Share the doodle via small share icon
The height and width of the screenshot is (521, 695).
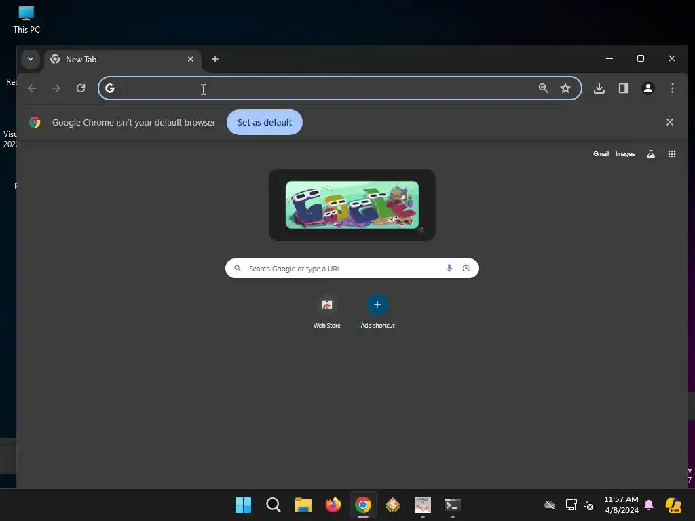click(421, 229)
